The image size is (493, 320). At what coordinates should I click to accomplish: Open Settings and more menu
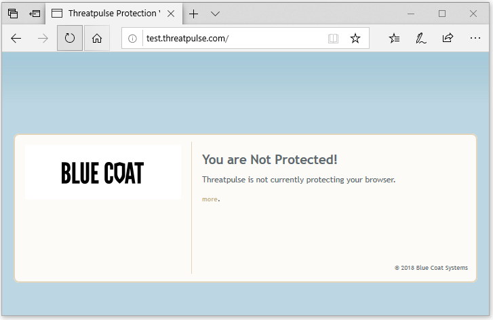475,38
